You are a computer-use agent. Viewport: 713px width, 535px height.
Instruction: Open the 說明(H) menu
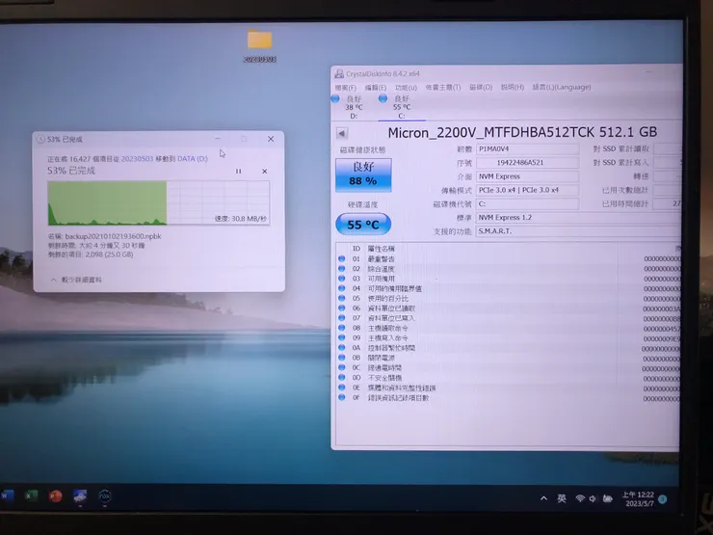[x=513, y=87]
